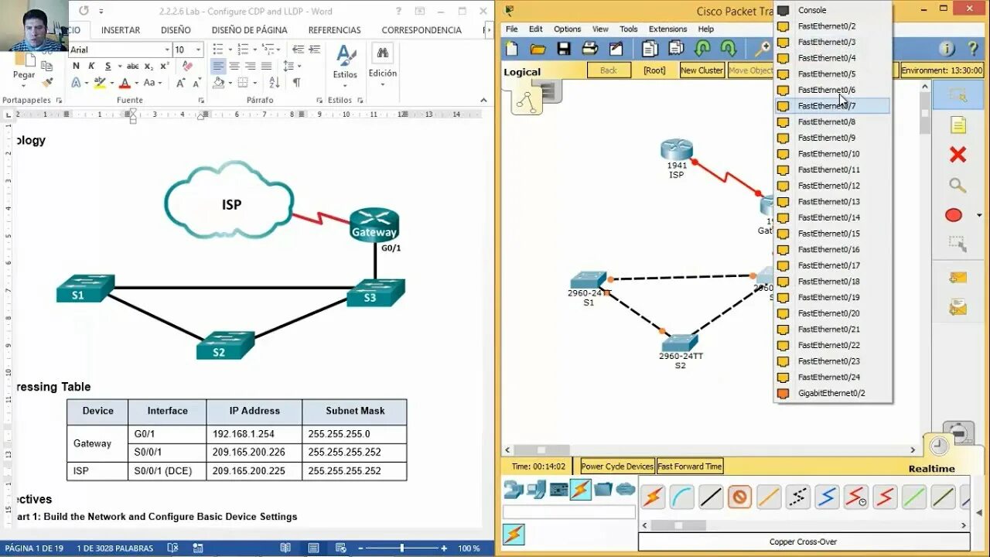Viewport: 990px width, 557px height.
Task: Expand the Fuente dialog launcher
Action: [201, 101]
